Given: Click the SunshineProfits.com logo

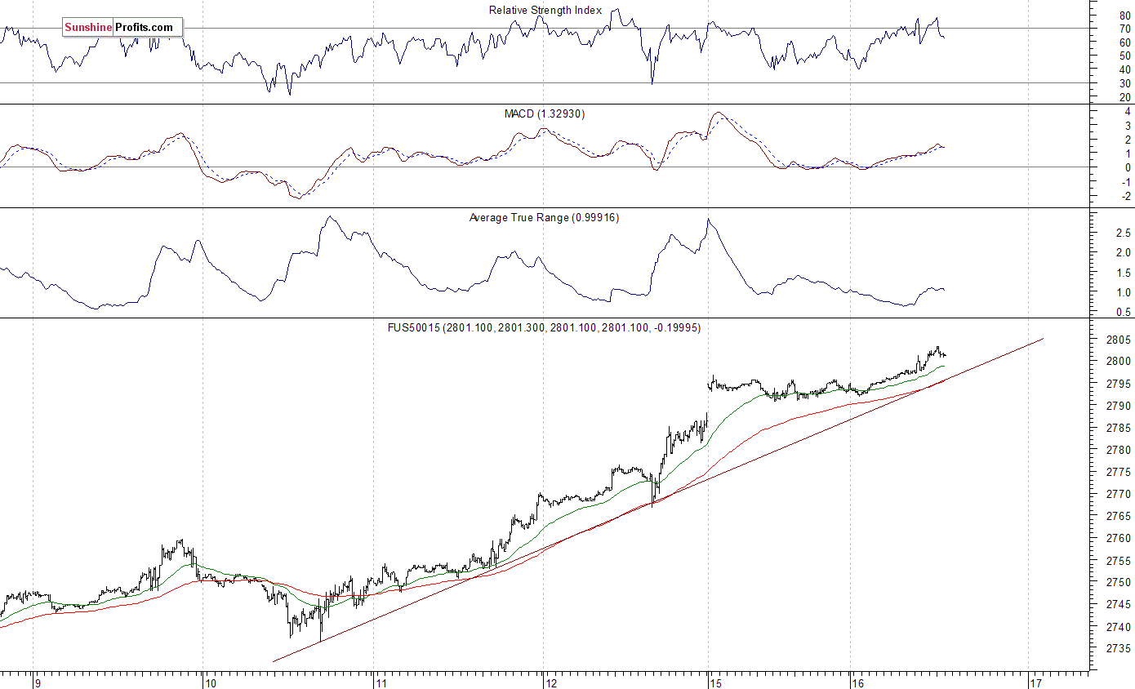Looking at the screenshot, I should tap(122, 28).
